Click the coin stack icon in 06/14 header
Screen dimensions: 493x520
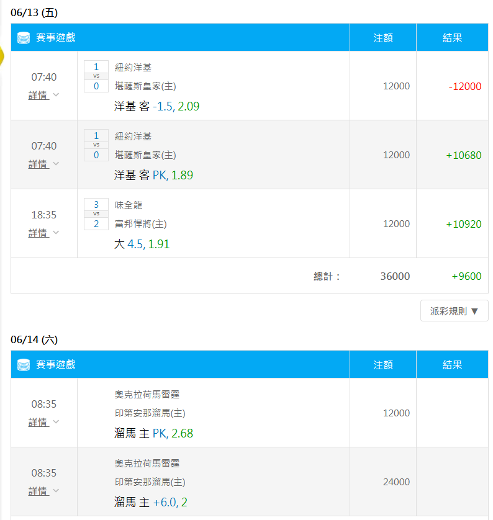pyautogui.click(x=24, y=365)
